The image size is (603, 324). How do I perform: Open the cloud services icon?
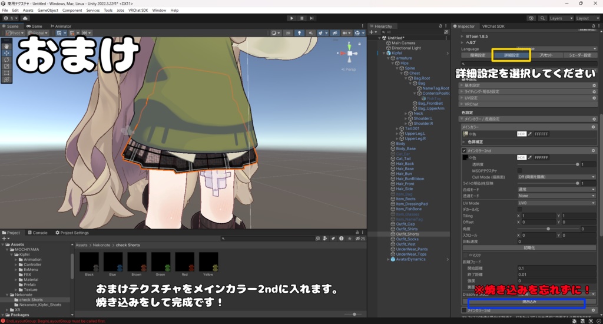click(25, 18)
